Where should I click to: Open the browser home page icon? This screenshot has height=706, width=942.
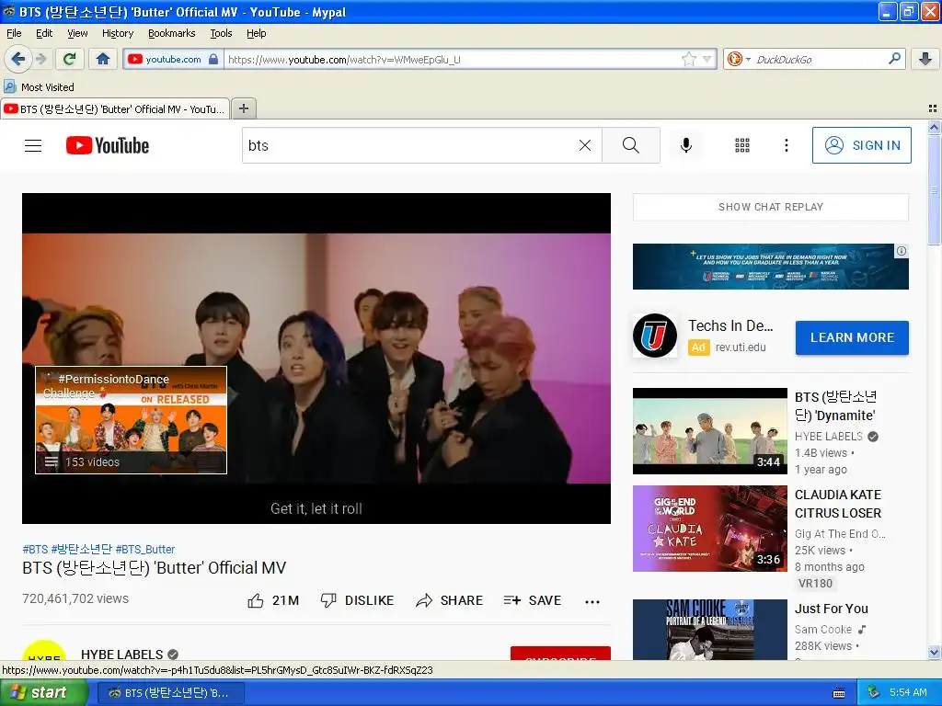pos(103,59)
